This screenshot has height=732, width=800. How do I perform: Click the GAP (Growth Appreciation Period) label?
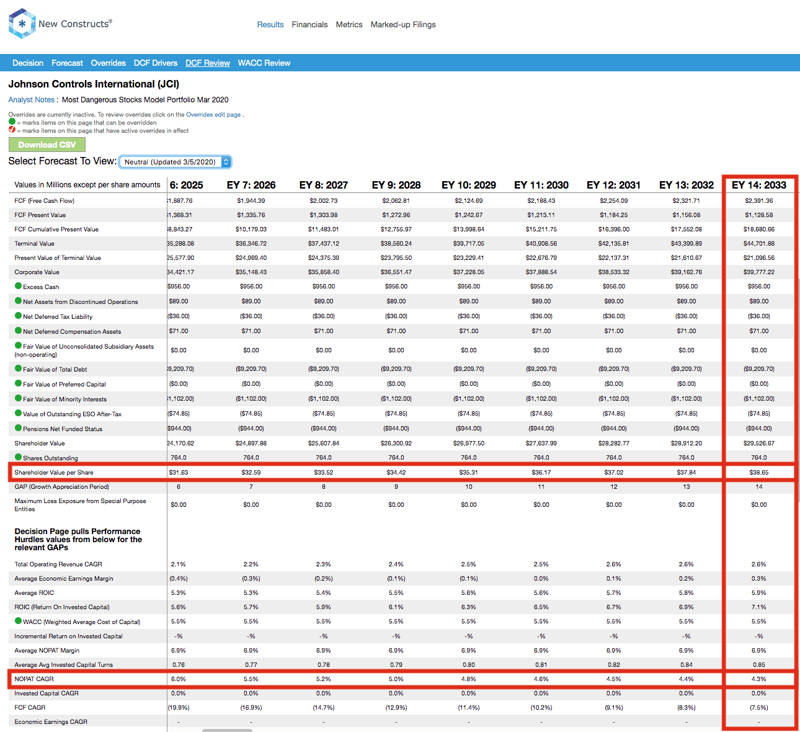coord(61,486)
